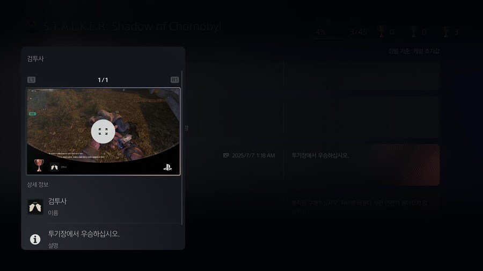
Task: Click the 3/45 trophies earned count
Action: pos(358,32)
